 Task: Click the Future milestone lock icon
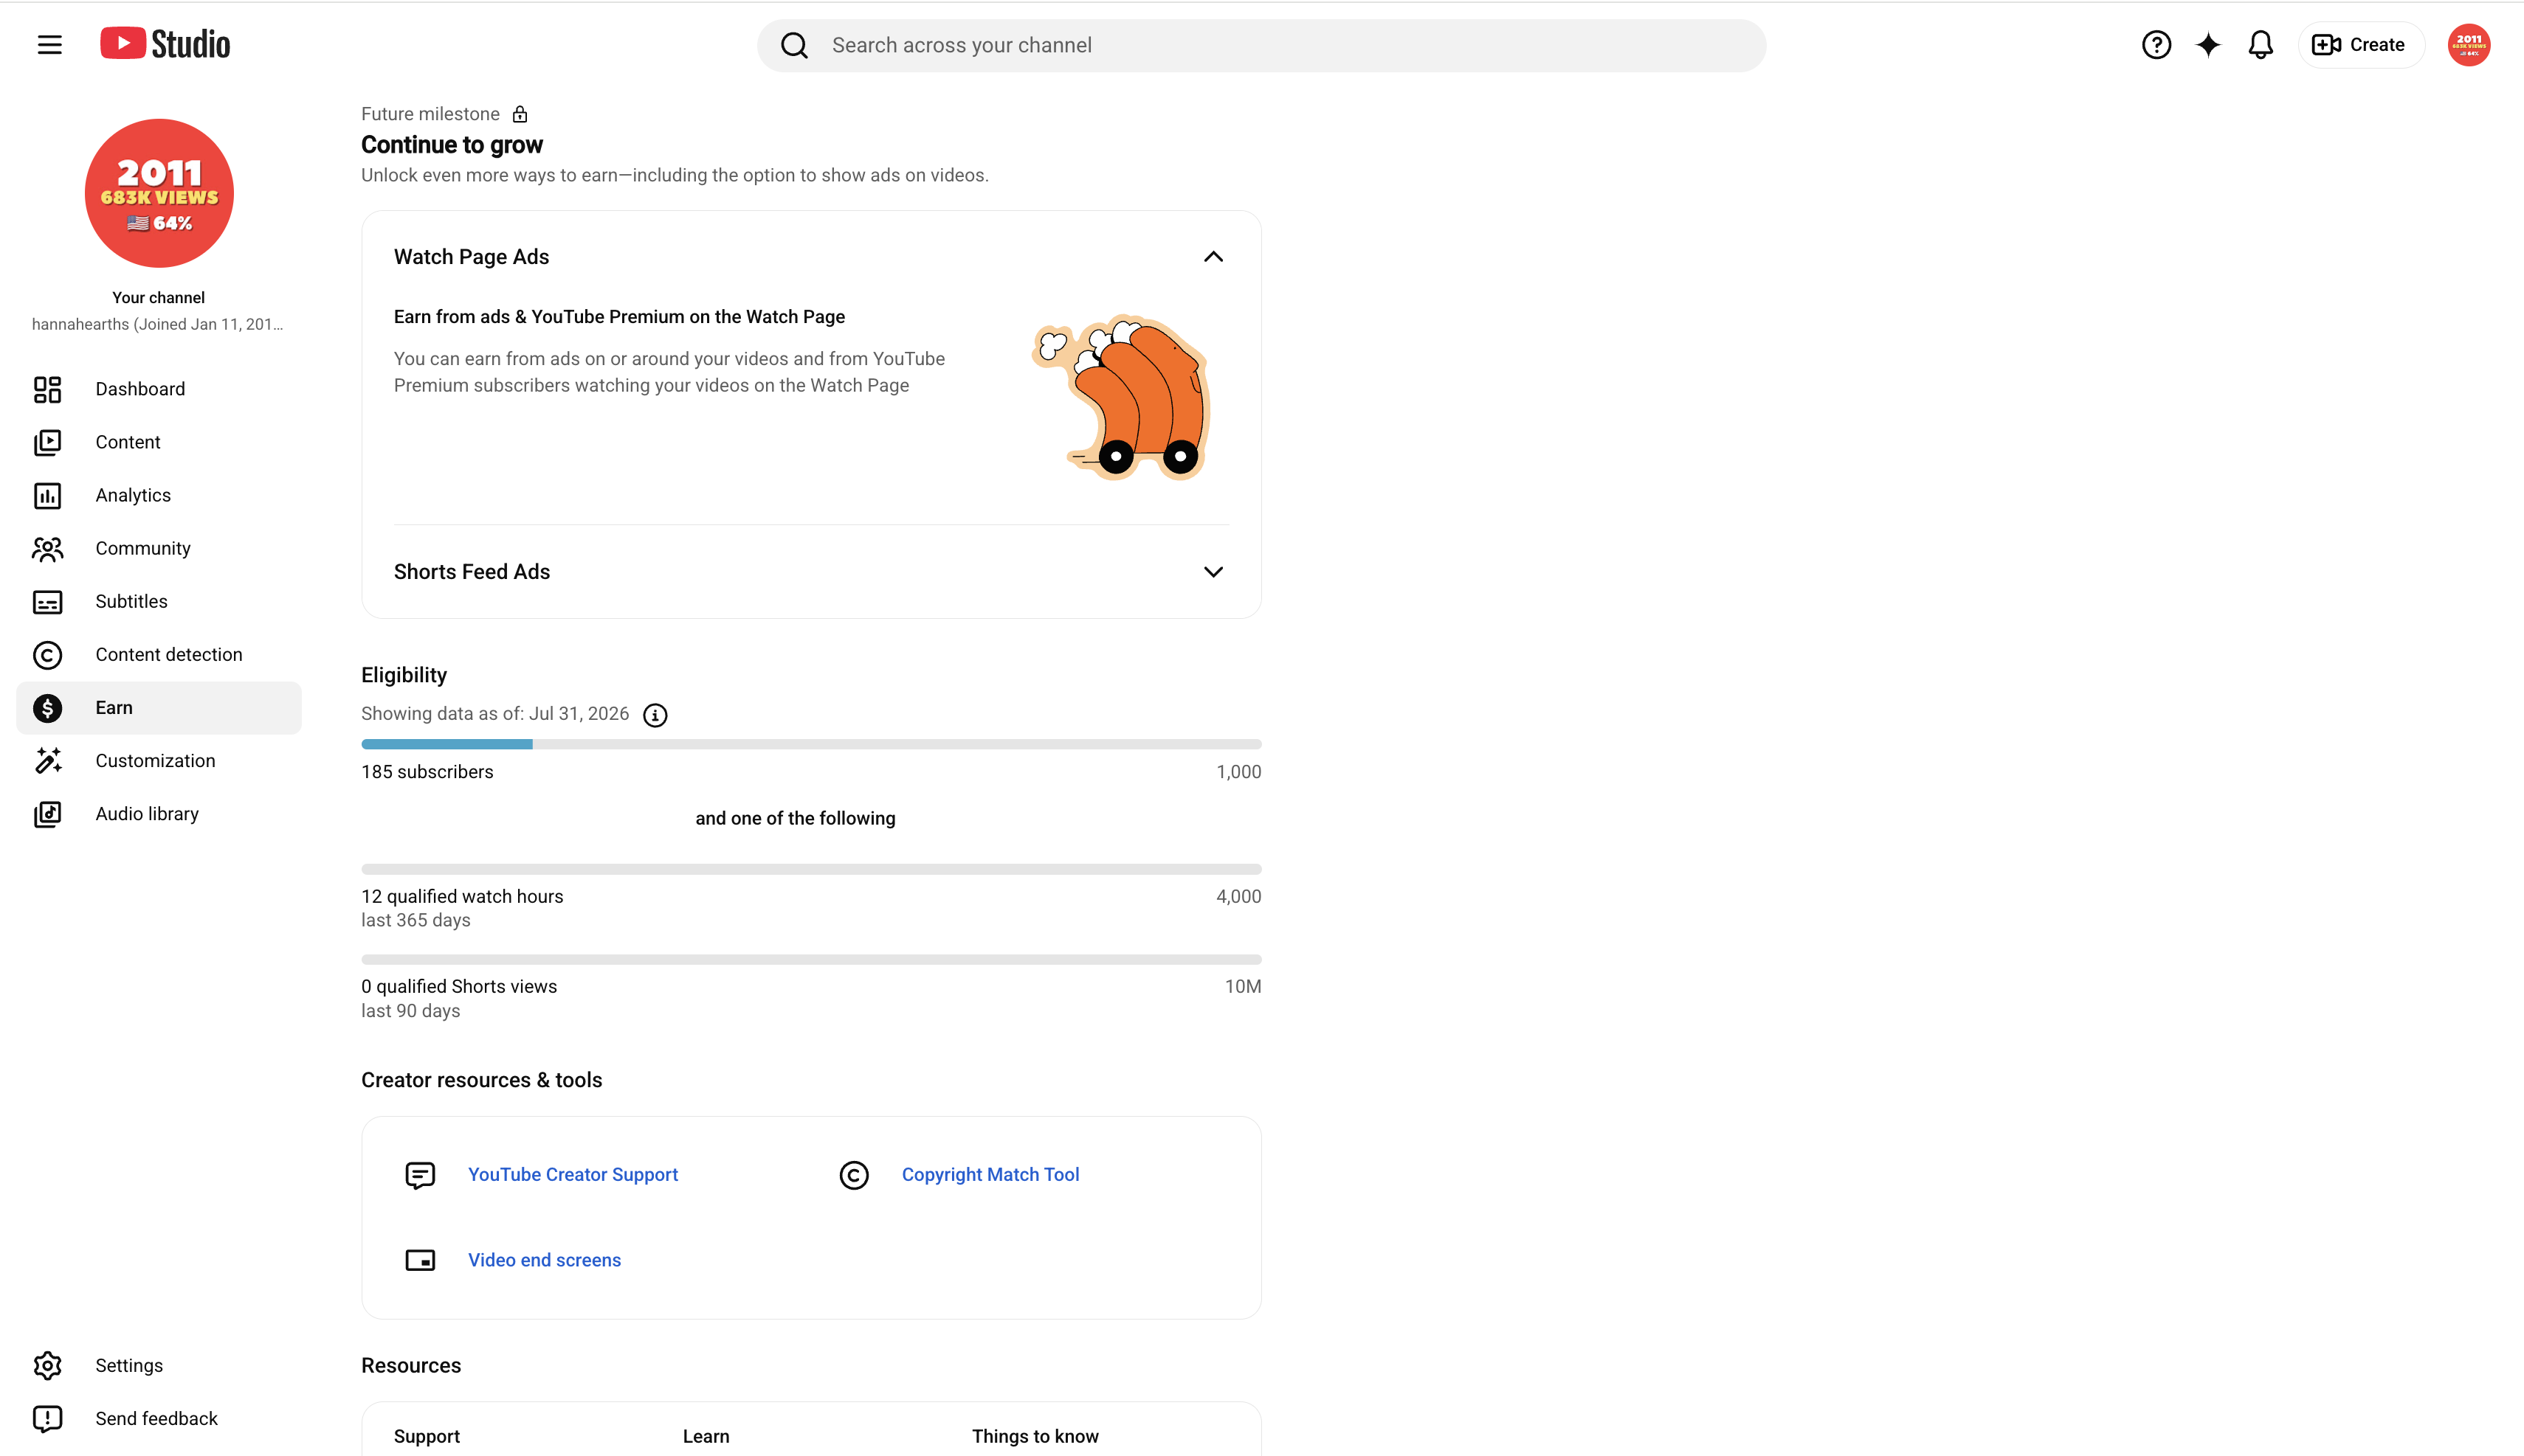click(520, 114)
